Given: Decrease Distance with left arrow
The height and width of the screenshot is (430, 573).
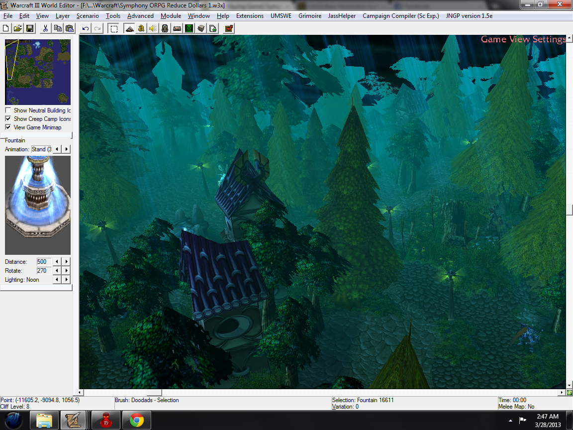Looking at the screenshot, I should [57, 261].
